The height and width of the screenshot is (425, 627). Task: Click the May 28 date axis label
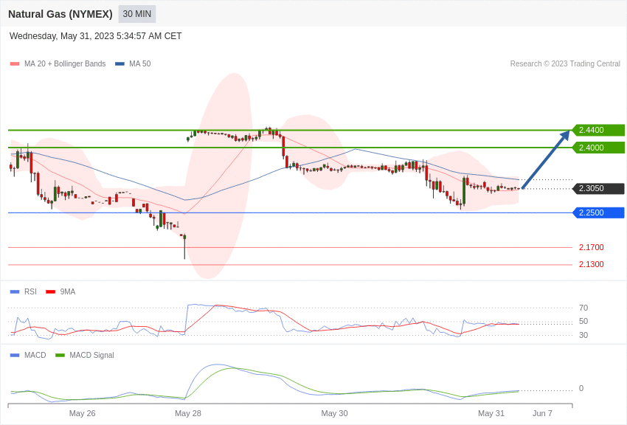pyautogui.click(x=188, y=413)
